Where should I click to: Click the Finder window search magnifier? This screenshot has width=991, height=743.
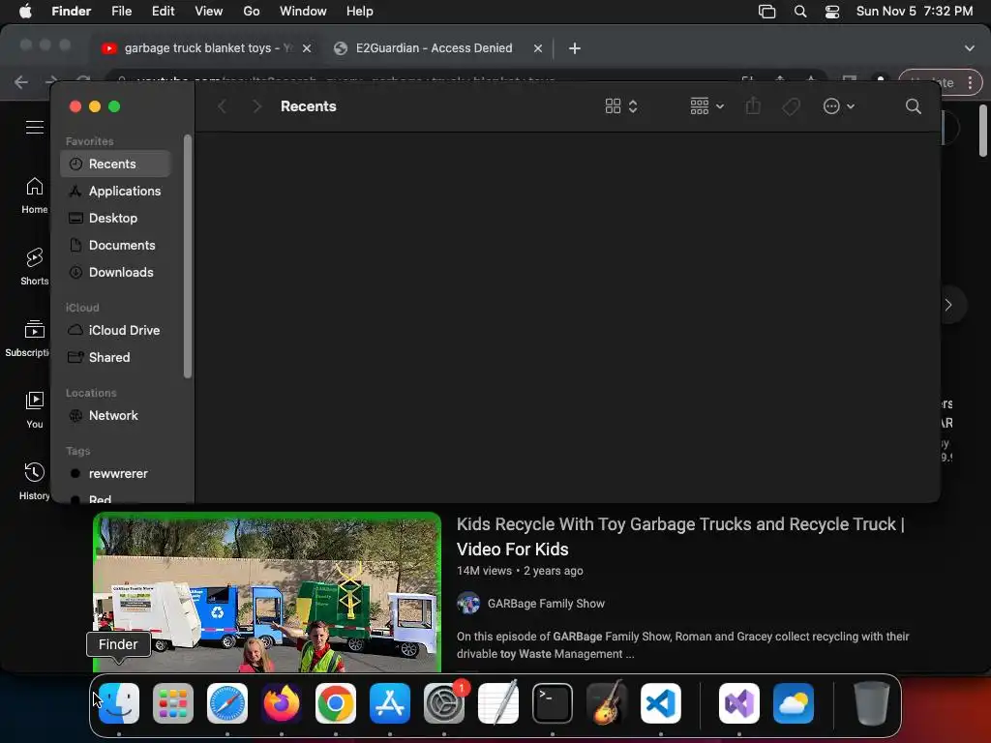914,106
